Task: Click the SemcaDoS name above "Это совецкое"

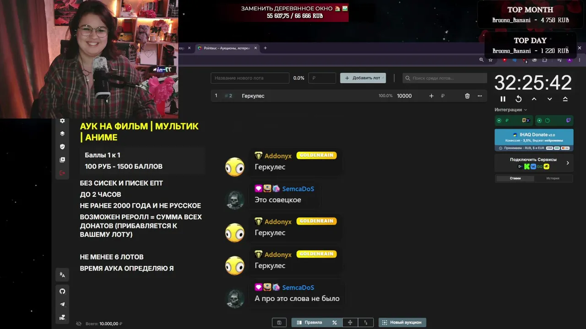Action: coord(298,189)
